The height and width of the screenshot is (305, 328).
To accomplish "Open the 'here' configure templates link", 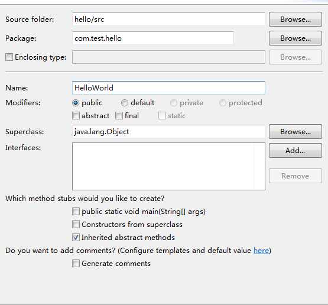I will [261, 251].
